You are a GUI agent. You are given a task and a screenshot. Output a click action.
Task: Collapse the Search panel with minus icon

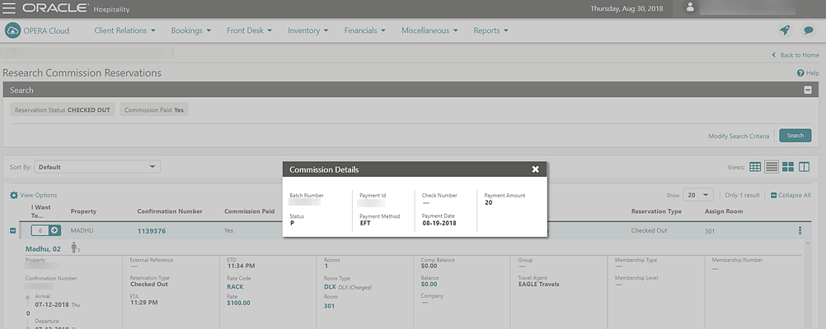tap(808, 90)
